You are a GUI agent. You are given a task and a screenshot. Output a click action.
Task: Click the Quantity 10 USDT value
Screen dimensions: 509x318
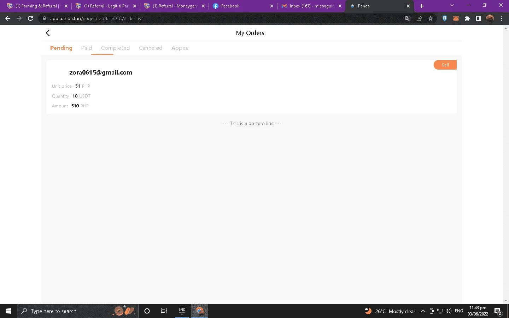(82, 96)
